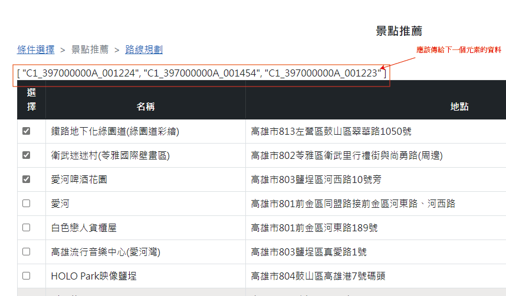Image resolution: width=506 pixels, height=296 pixels.
Task: Click 鐵路地下化綠園道(綠園道彩繪) name cell
Action: tap(146, 131)
